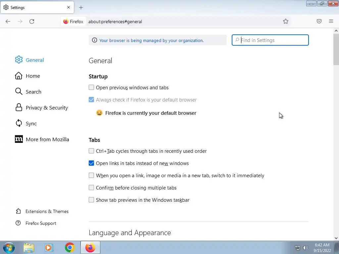Click the Extensions & Themes puzzle icon

point(19,211)
